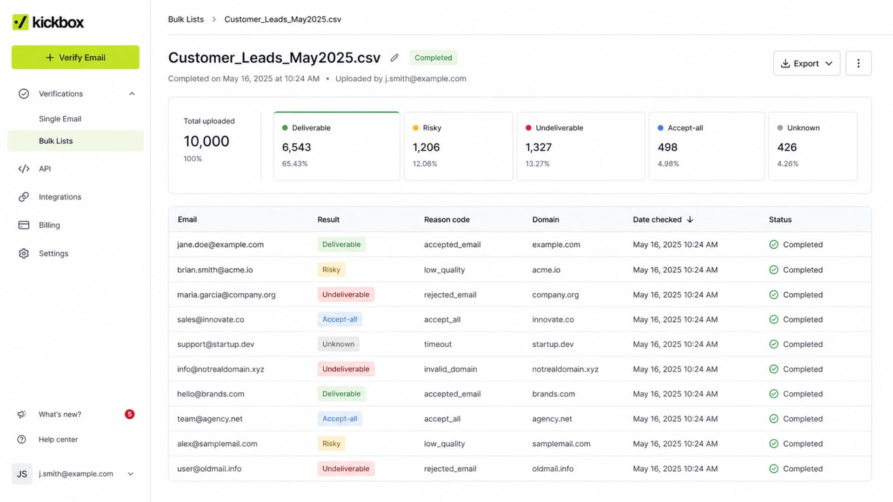The image size is (893, 502).
Task: Filter by the Unknown card
Action: (813, 146)
